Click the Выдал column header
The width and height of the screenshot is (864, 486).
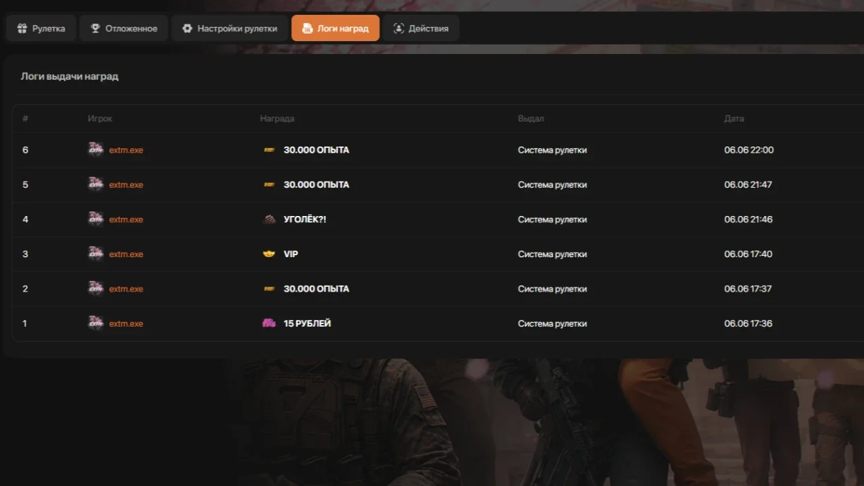click(x=531, y=118)
